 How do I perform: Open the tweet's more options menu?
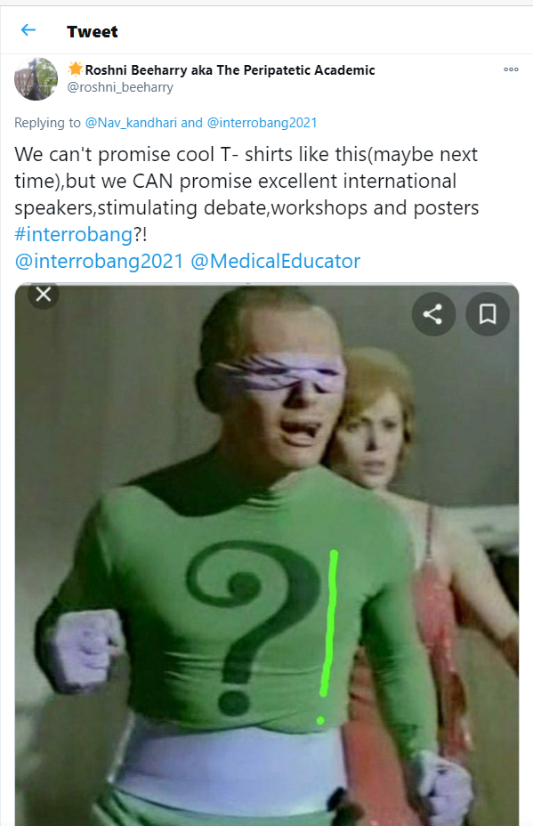[511, 69]
